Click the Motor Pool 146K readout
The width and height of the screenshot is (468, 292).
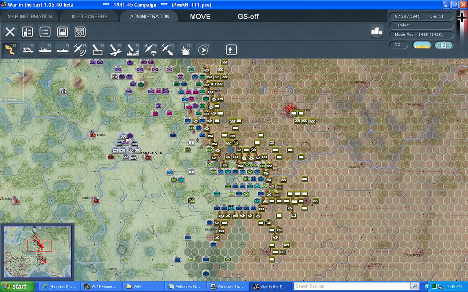pyautogui.click(x=421, y=35)
